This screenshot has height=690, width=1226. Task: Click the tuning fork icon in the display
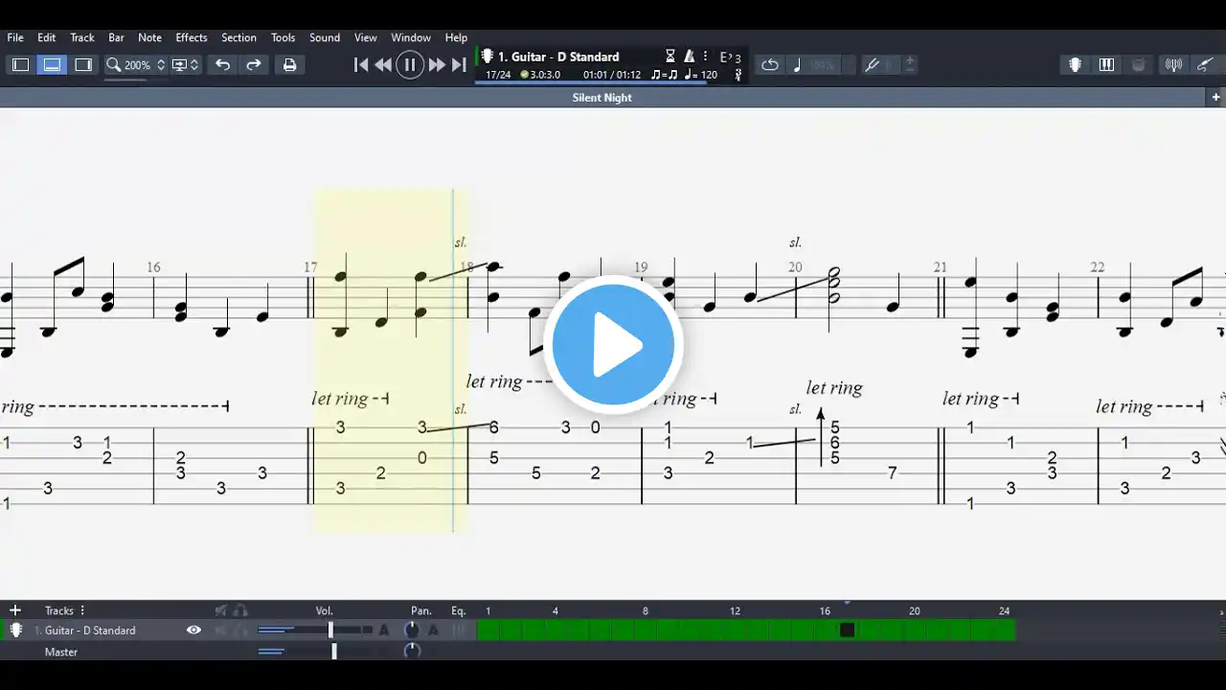pos(738,75)
